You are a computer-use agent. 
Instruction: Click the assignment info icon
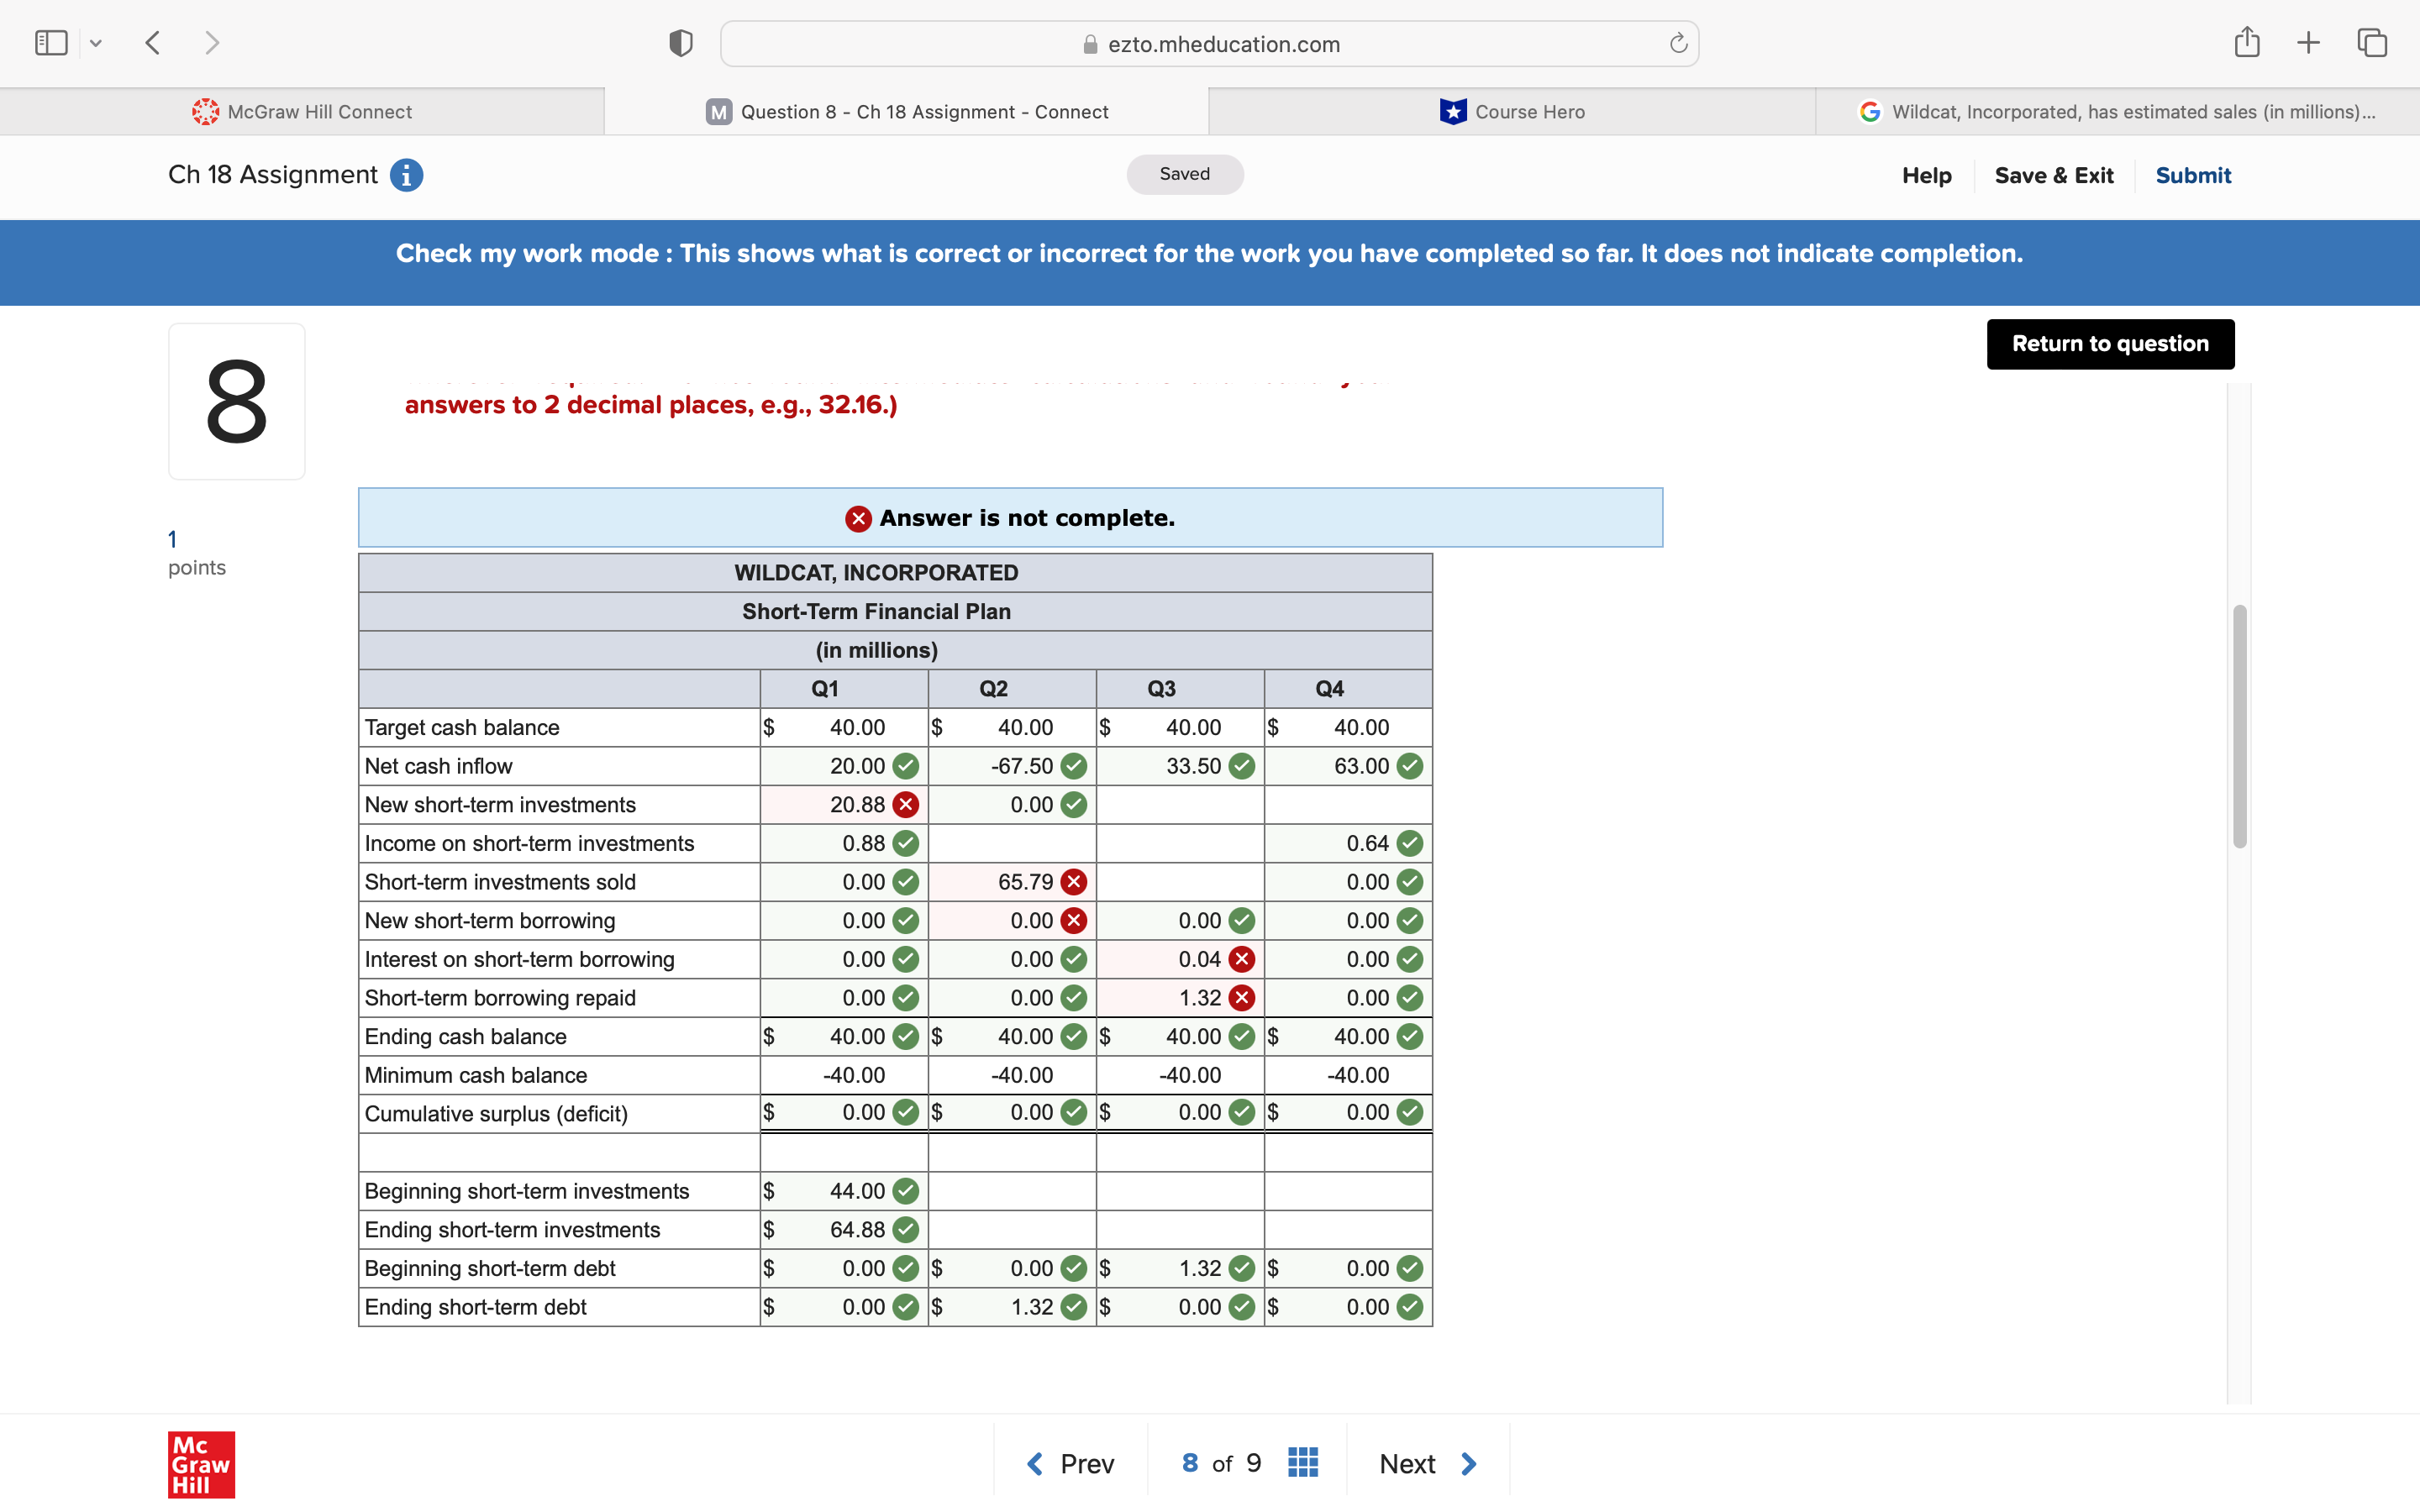pyautogui.click(x=406, y=175)
